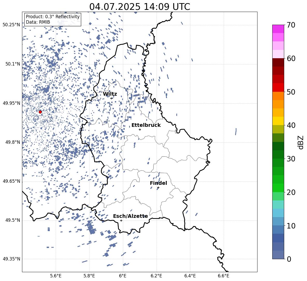Click the Findel station label

(158, 183)
